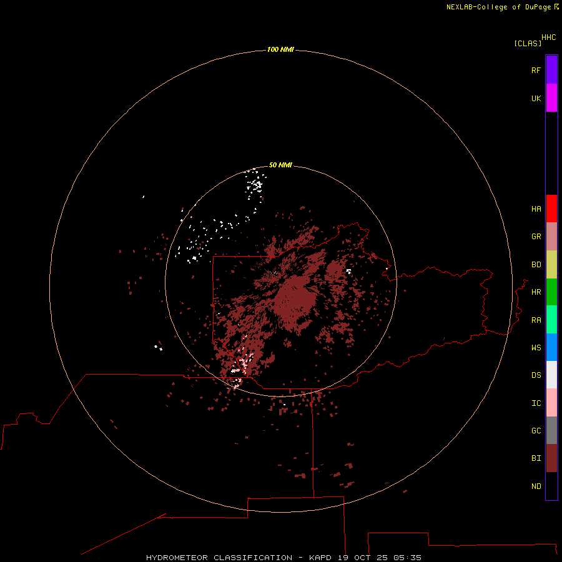The height and width of the screenshot is (562, 562).
Task: Click the GC legend label
Action: (536, 431)
